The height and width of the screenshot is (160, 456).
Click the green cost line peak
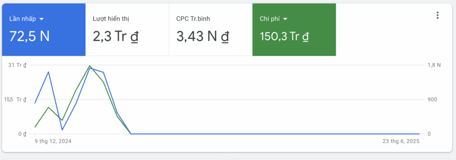coord(90,66)
